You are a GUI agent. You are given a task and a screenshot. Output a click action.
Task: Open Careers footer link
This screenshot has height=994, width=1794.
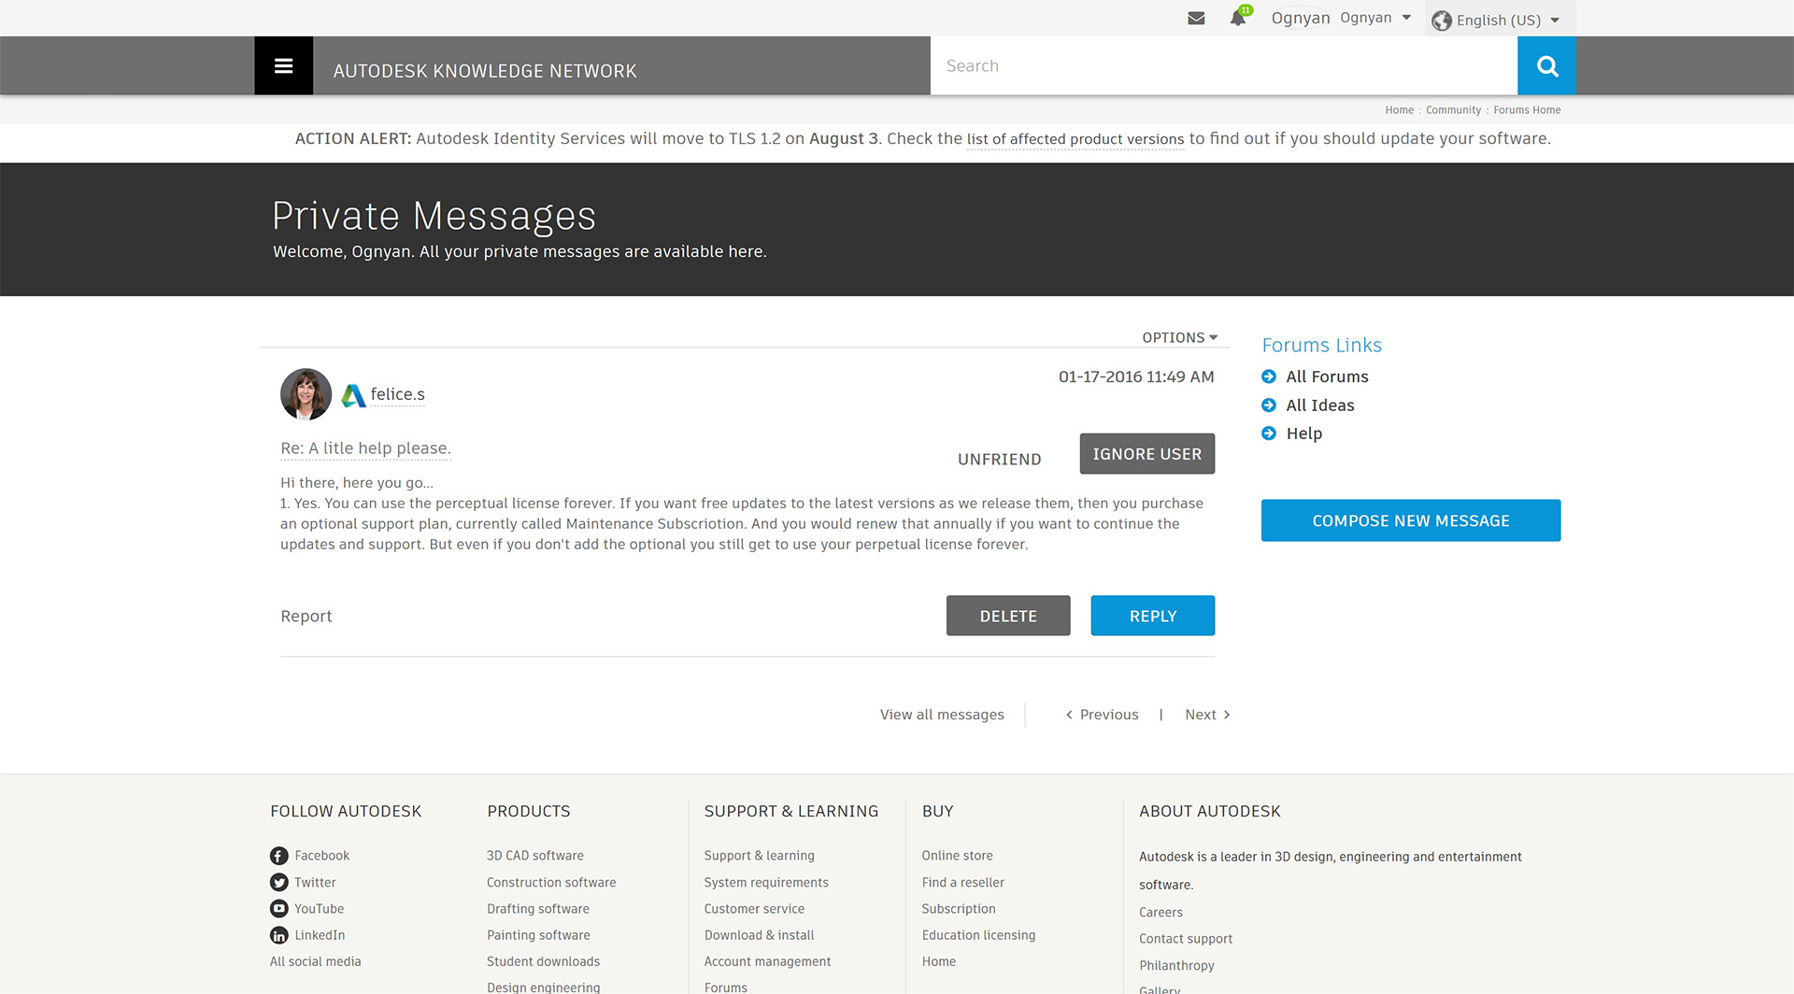click(1160, 912)
